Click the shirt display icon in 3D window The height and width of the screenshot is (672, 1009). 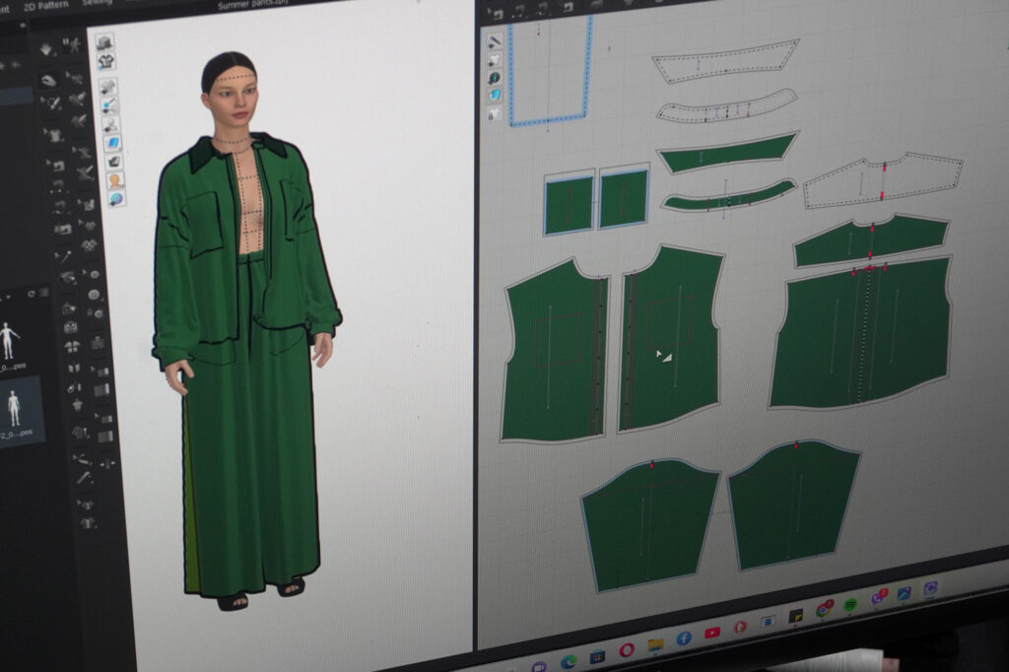pyautogui.click(x=106, y=62)
